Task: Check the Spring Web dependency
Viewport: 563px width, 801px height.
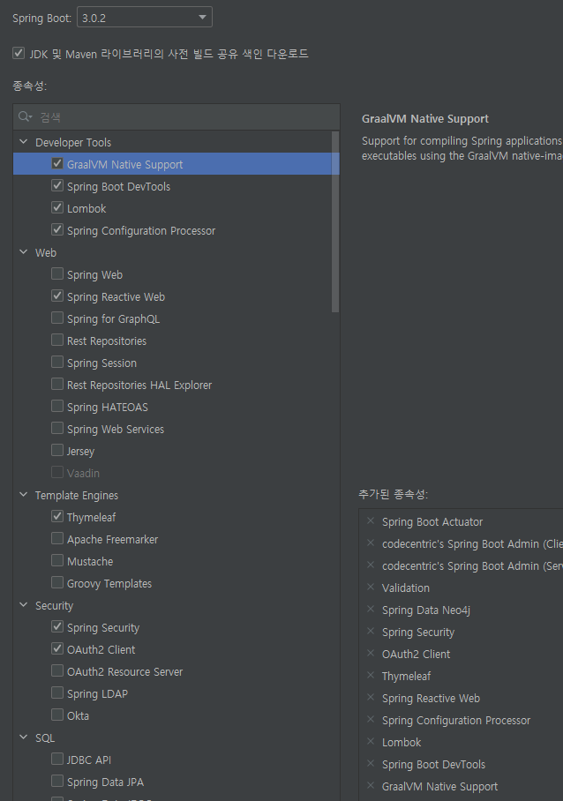Action: [57, 273]
